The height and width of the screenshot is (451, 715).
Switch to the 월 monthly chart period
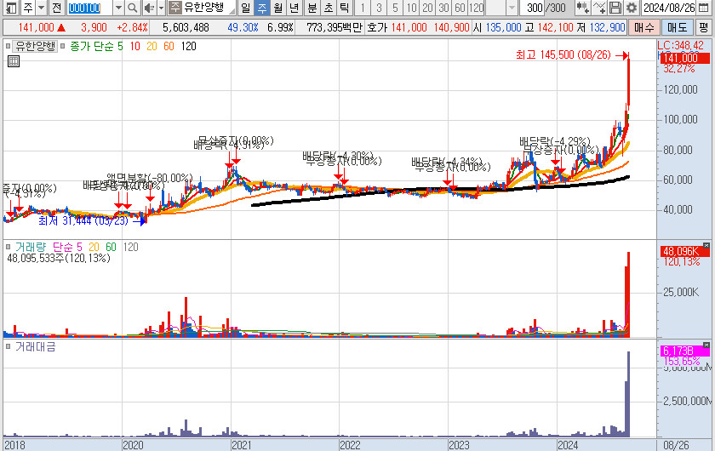click(277, 8)
